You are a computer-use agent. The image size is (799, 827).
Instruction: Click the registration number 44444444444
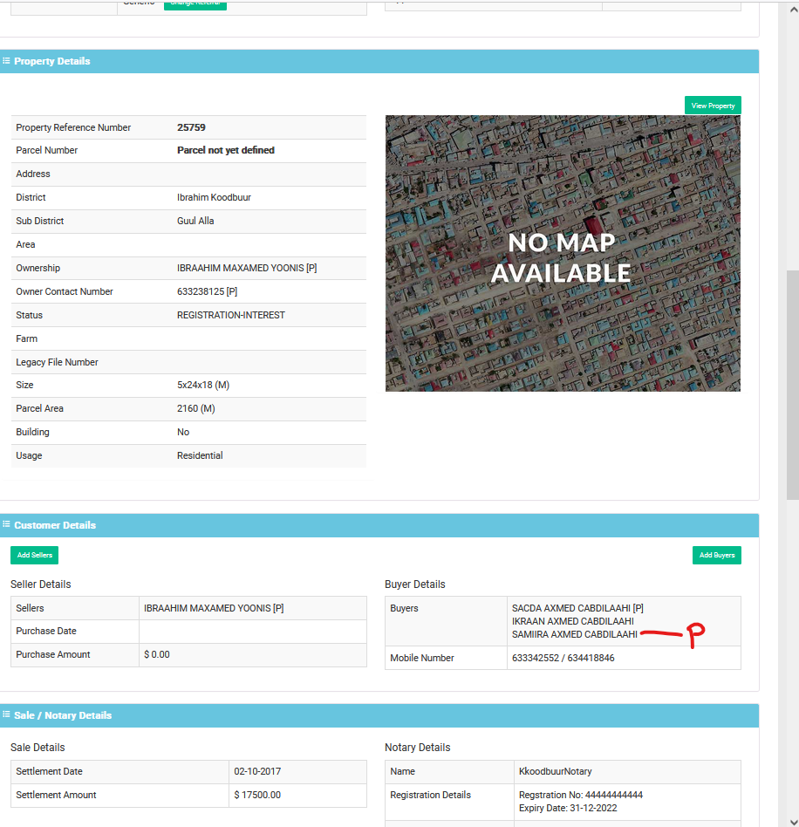coord(614,795)
